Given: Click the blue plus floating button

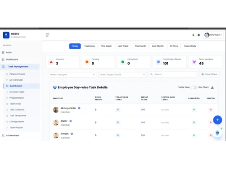Looking at the screenshot, I should coord(217,120).
